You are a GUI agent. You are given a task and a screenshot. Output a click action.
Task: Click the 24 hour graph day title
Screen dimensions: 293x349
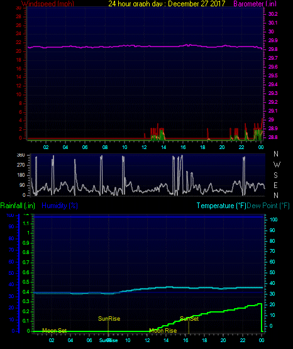(167, 4)
